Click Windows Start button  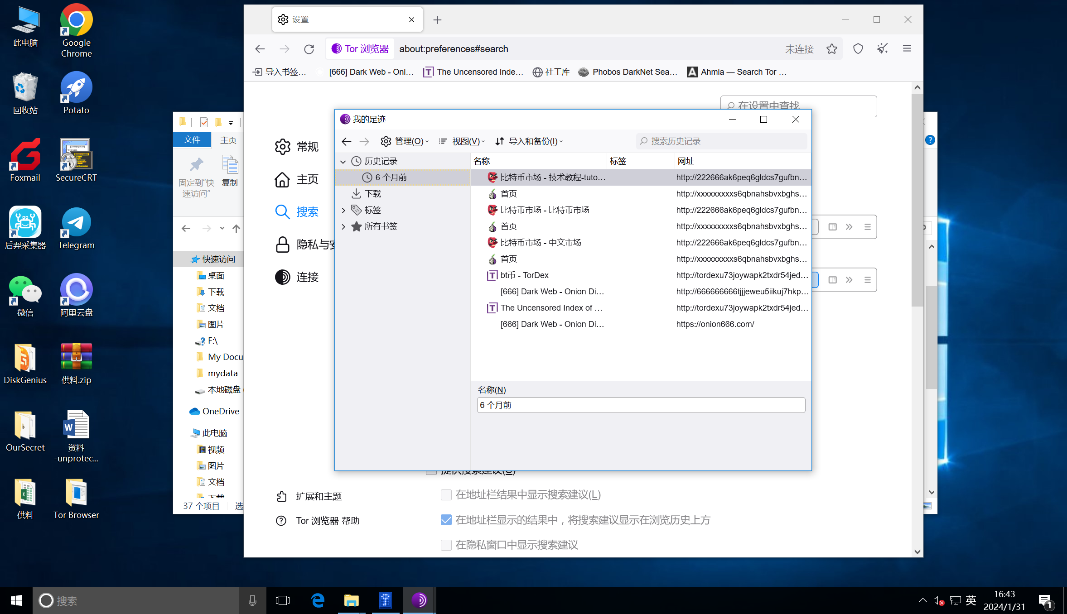pos(16,600)
